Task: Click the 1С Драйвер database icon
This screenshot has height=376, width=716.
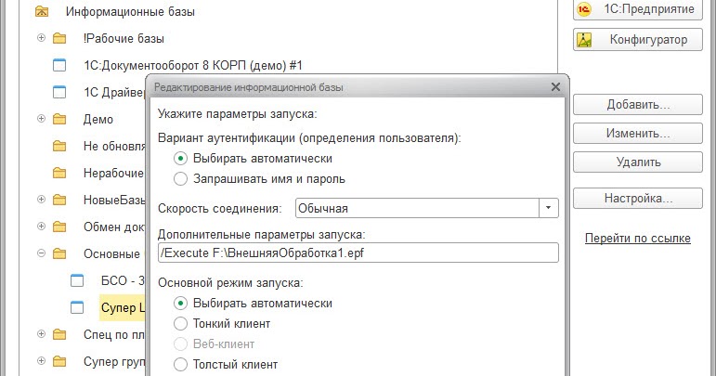Action: pos(60,92)
